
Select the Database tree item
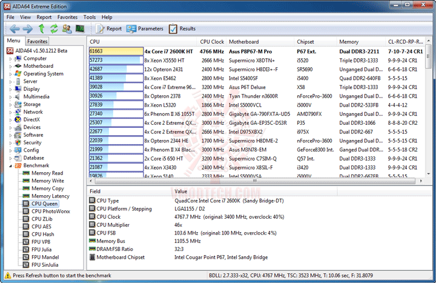tap(30, 158)
